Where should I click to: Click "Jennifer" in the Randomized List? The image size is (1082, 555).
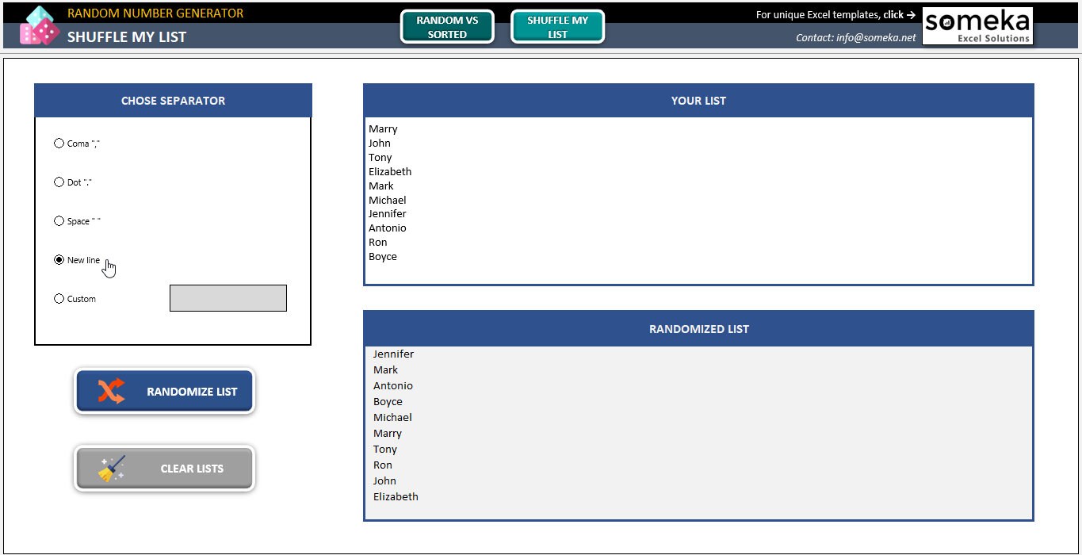(x=393, y=354)
